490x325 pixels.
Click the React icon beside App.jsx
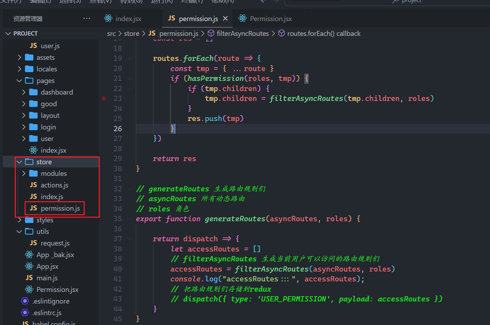[29, 266]
